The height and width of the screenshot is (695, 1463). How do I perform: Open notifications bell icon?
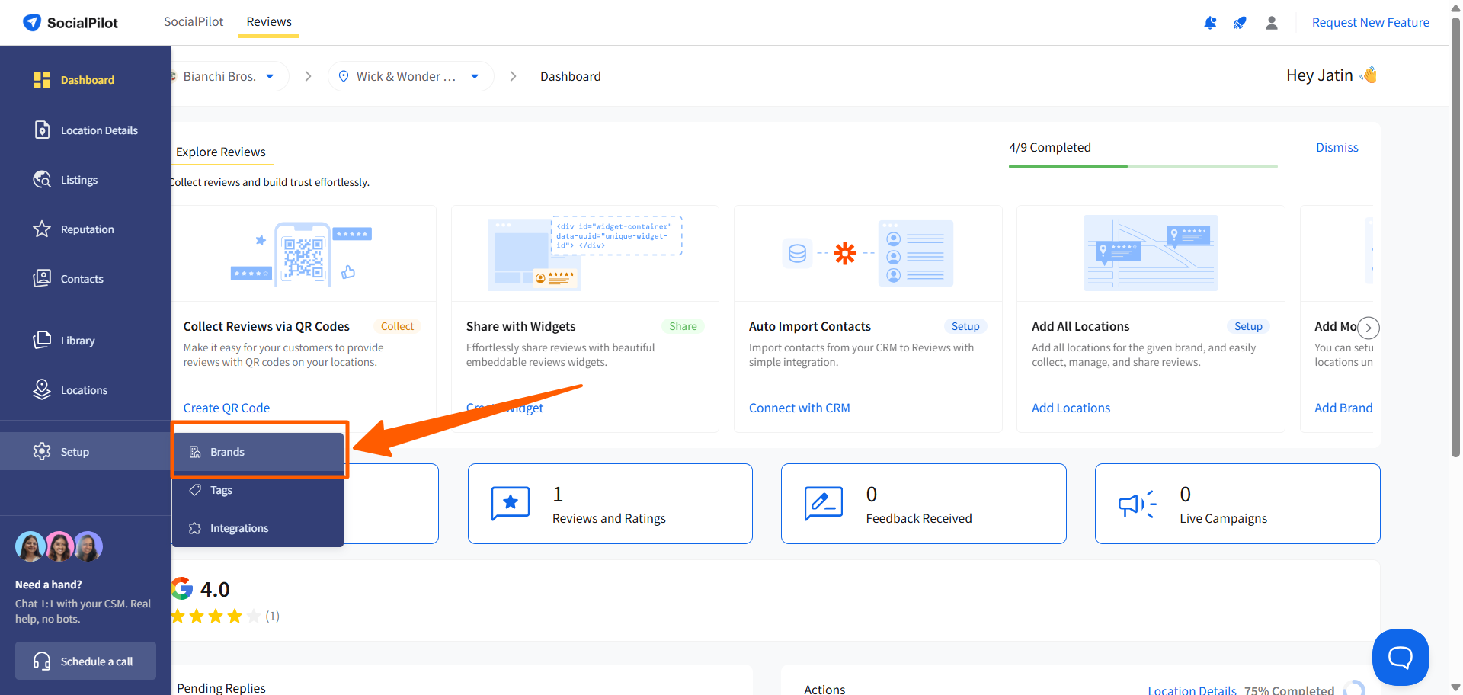(1210, 23)
